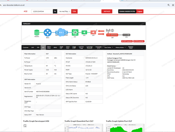Click the site info icon left of URL

click(1, 5)
